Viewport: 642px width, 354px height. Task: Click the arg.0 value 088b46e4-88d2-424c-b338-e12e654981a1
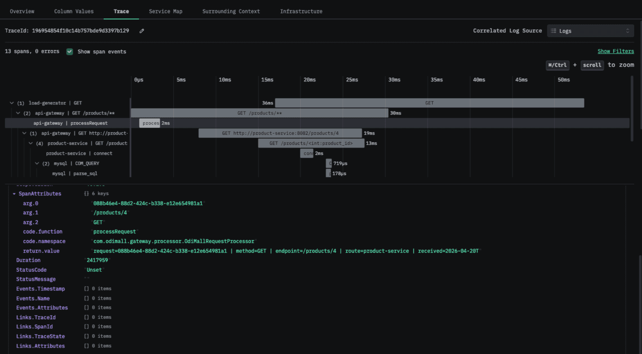(x=148, y=204)
